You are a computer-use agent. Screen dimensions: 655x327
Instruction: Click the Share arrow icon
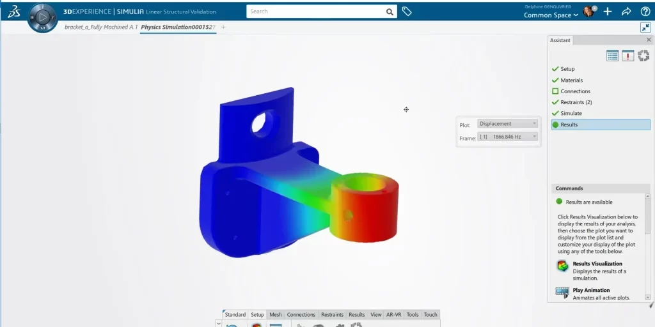pos(626,11)
